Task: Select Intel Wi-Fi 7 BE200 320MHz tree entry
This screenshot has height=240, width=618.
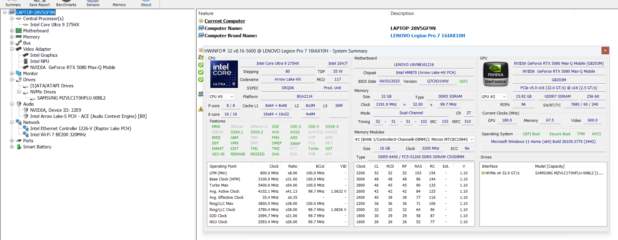Action: point(58,134)
